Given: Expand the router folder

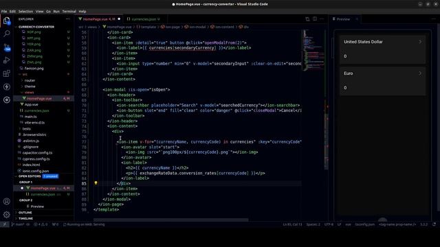Looking at the screenshot, I should (x=30, y=80).
